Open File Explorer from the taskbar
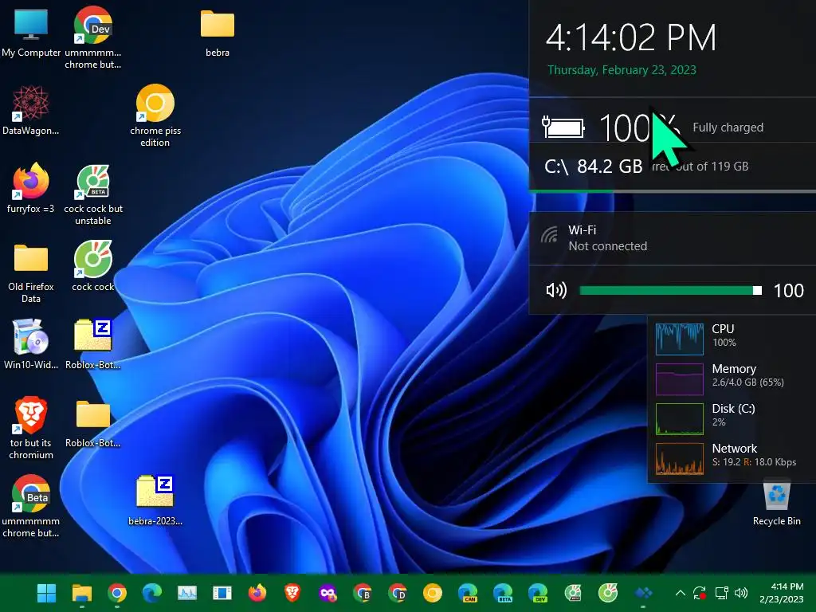This screenshot has width=816, height=612. click(x=82, y=593)
